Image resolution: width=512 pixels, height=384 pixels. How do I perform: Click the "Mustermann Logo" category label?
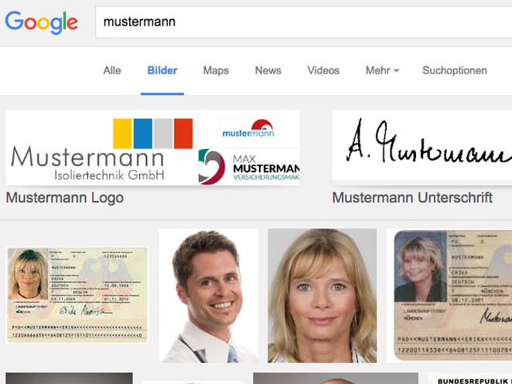pos(64,198)
